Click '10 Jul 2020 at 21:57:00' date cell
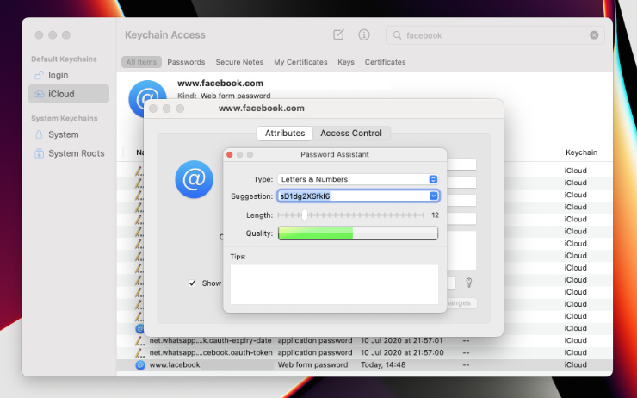This screenshot has height=398, width=637. [402, 353]
